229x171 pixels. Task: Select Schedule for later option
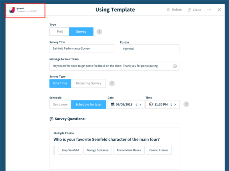(x=89, y=105)
